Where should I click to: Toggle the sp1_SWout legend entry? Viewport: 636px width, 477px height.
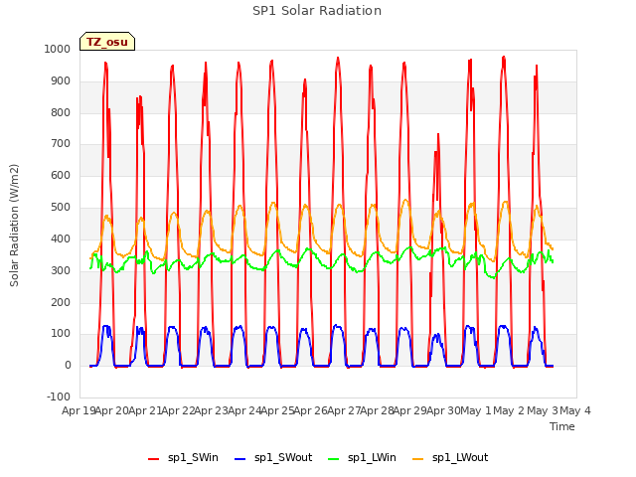(x=274, y=458)
